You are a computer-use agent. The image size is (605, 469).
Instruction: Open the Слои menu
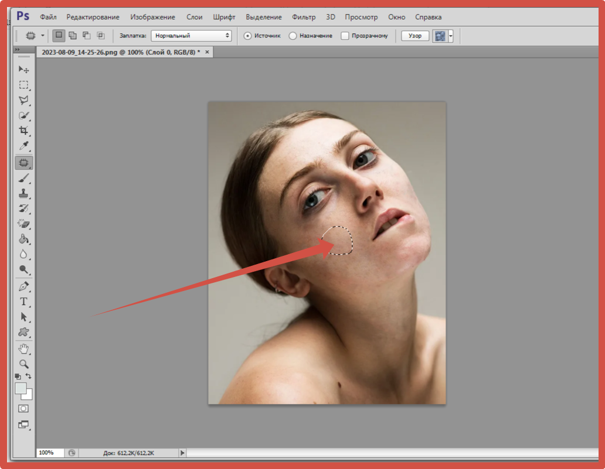pos(195,17)
